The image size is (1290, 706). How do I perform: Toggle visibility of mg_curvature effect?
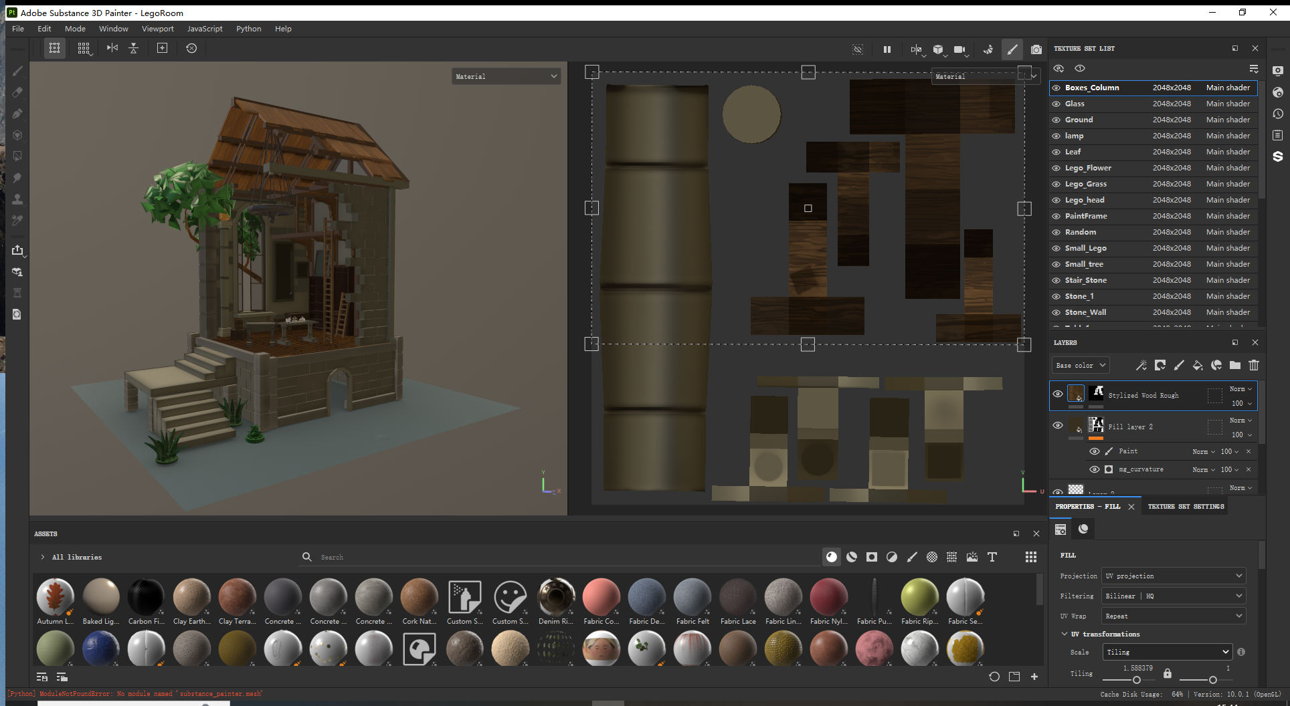(x=1095, y=469)
